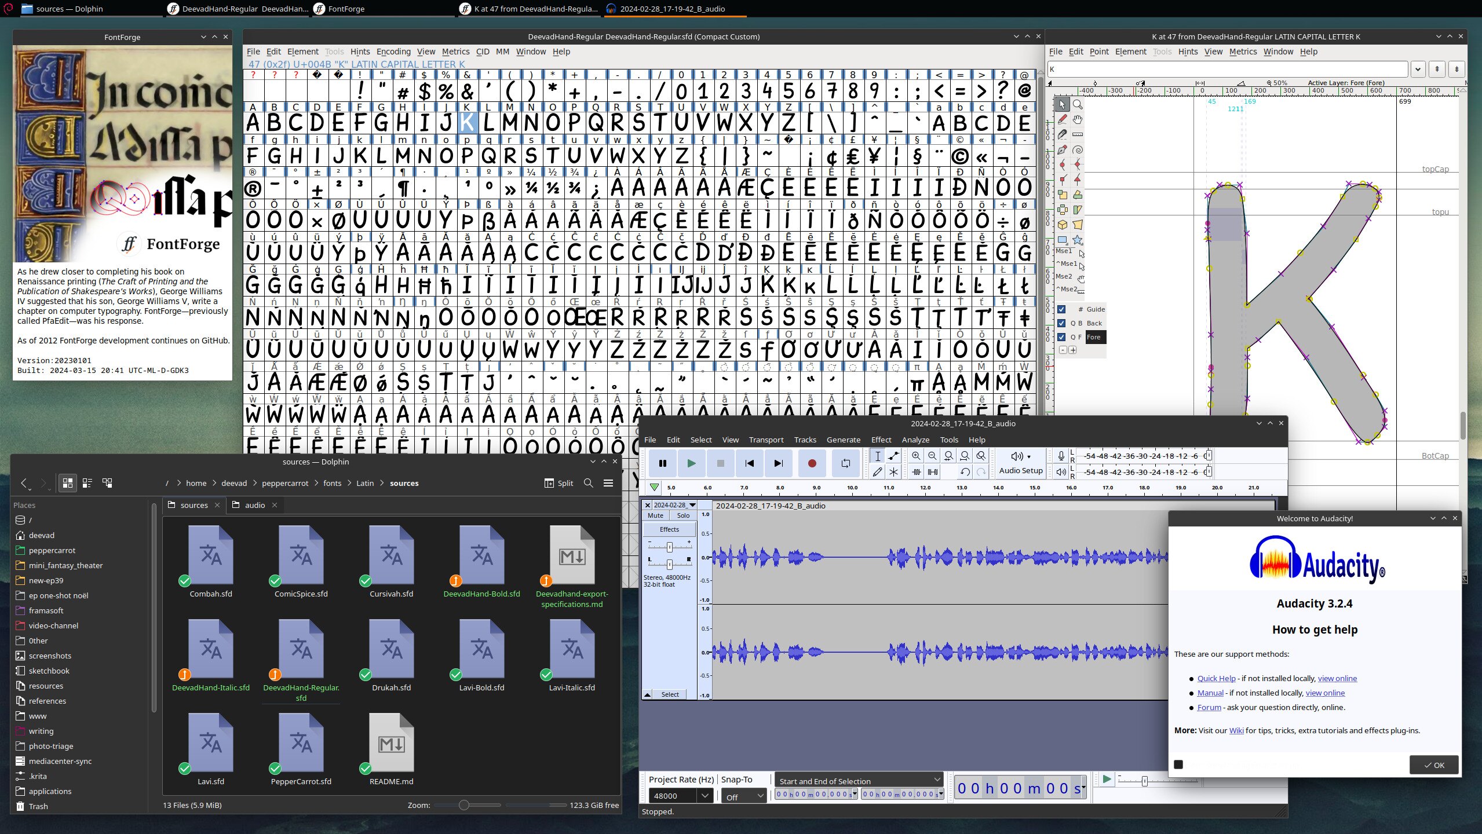This screenshot has height=834, width=1482.
Task: Choose the spiro spiral tool
Action: 1078,149
